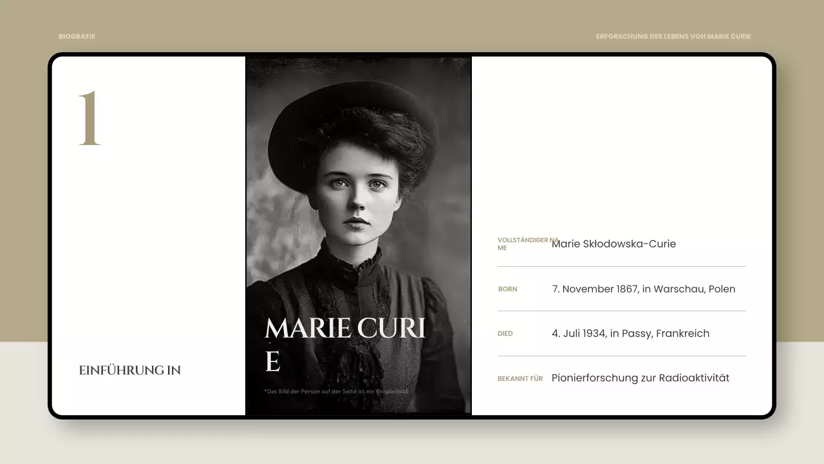Screen dimensions: 824x464
Task: Select the DIED field label
Action: coord(505,333)
